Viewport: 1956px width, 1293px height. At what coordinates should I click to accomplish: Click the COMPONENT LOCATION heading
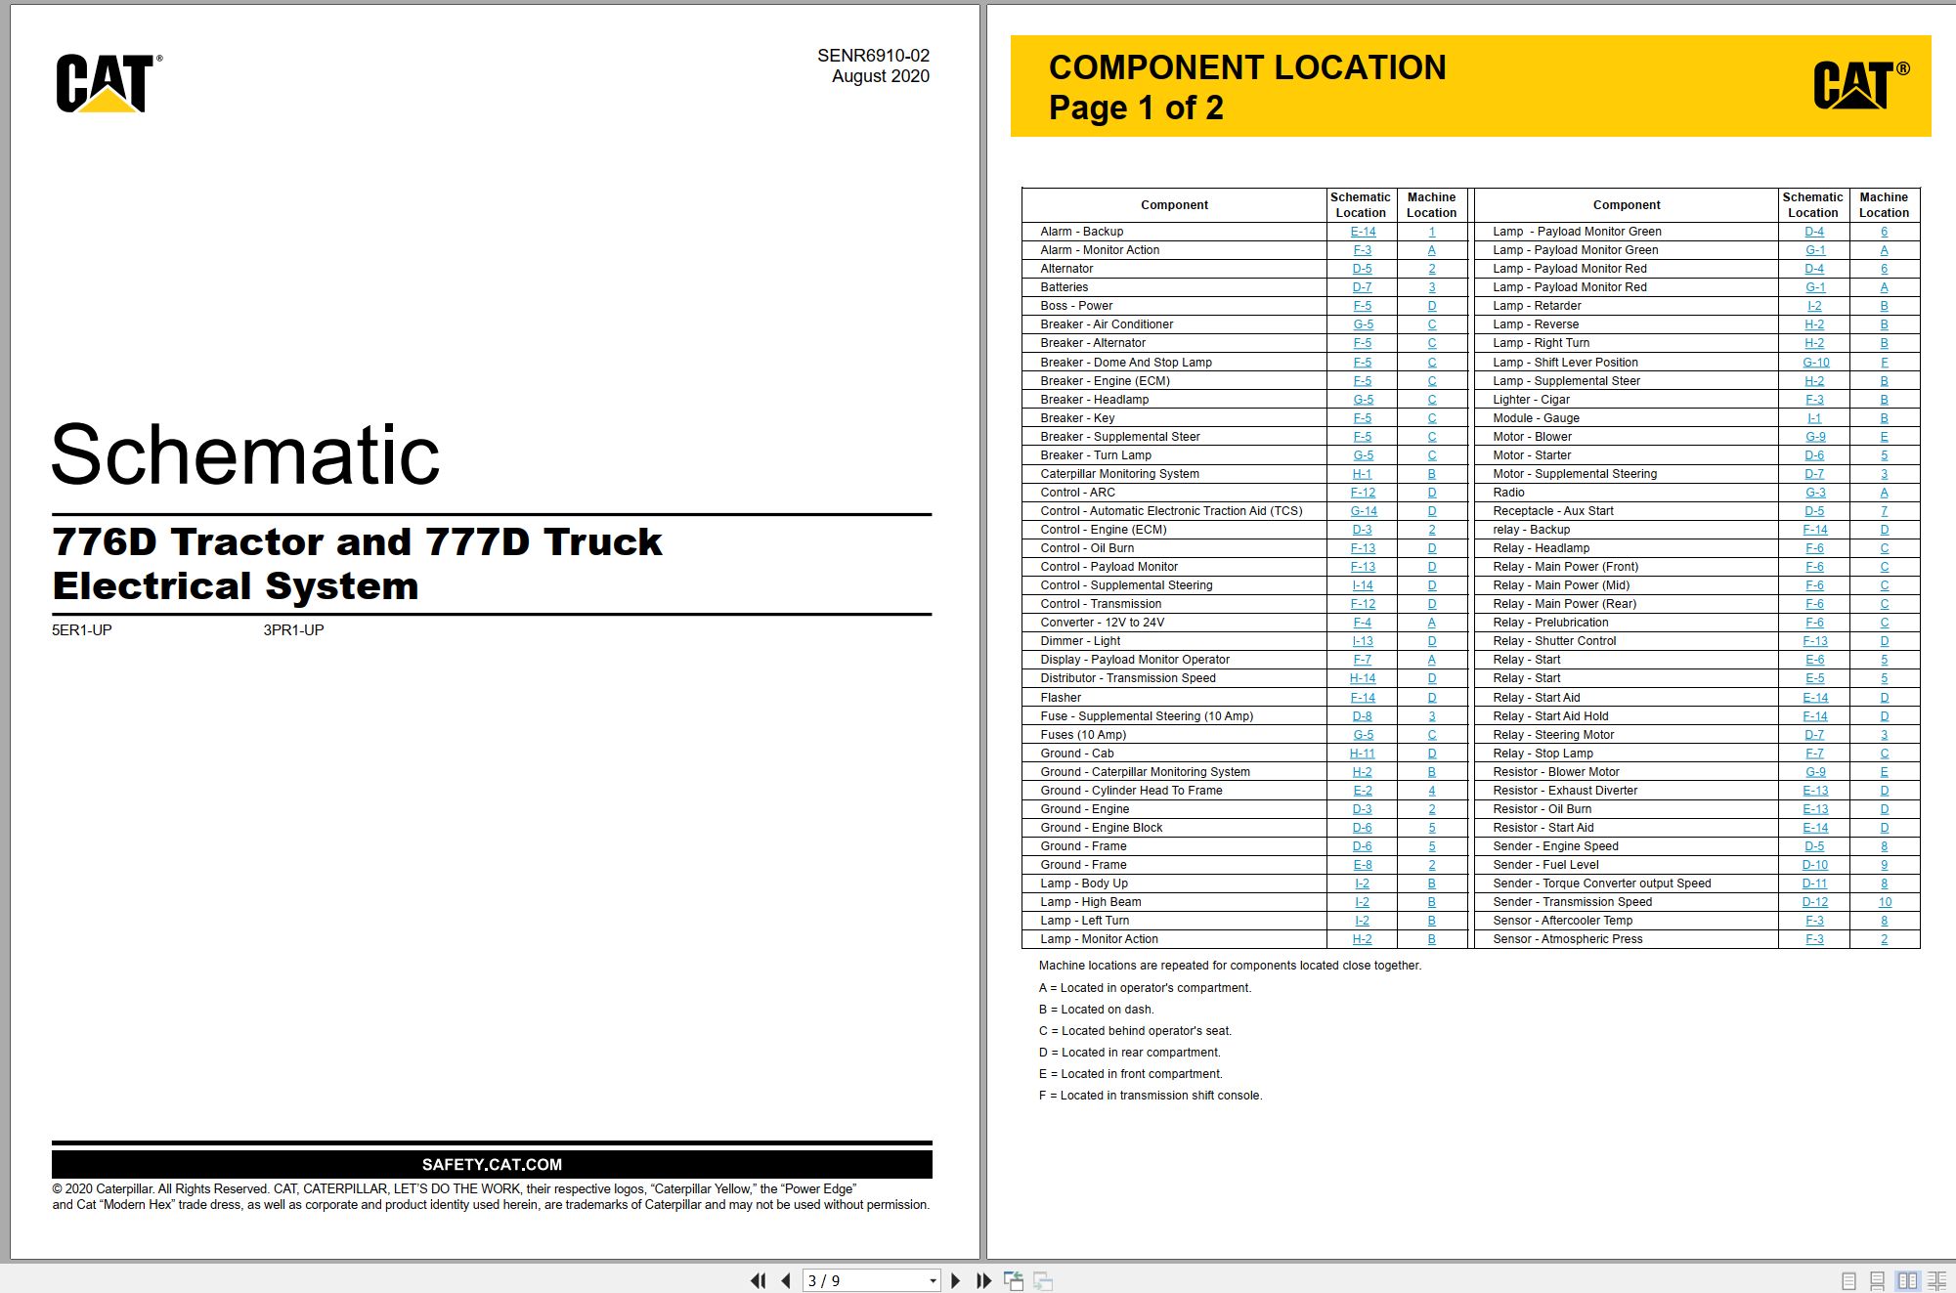1247,67
